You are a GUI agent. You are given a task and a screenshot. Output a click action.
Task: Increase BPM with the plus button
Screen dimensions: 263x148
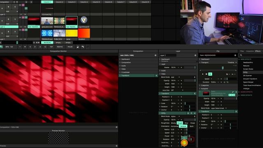[x=25, y=47]
